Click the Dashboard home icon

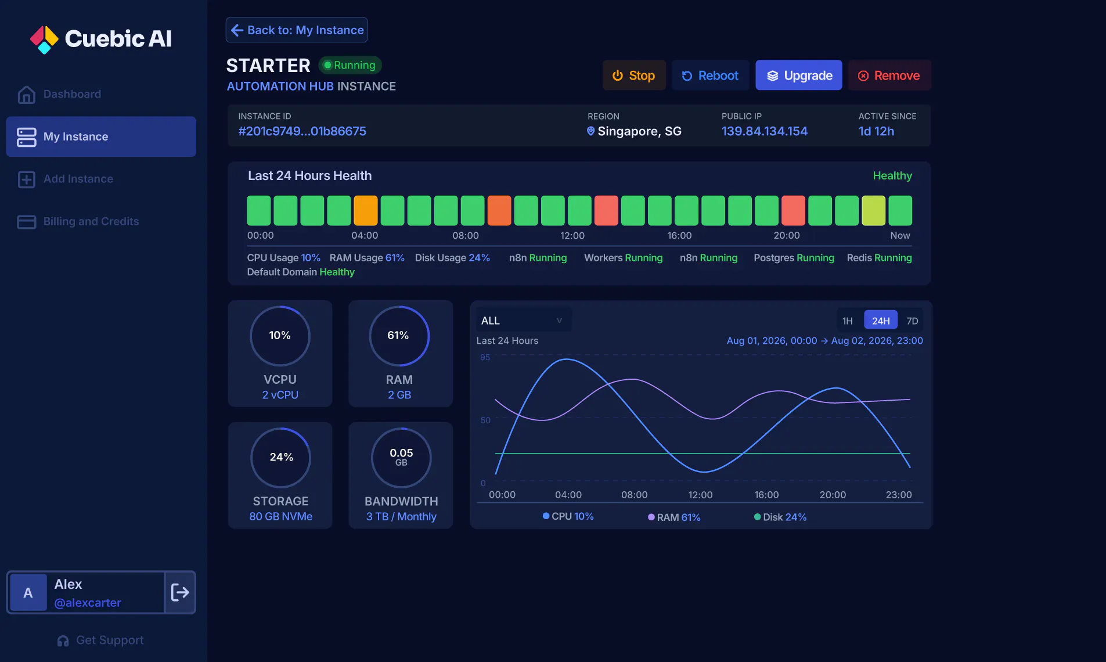click(x=26, y=94)
